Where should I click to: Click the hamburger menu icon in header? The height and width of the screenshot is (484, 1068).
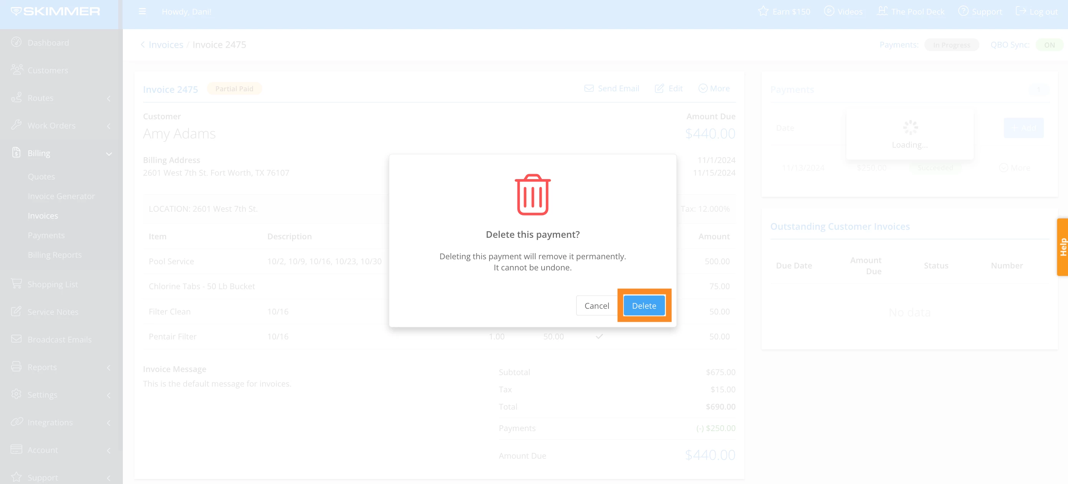click(x=142, y=12)
